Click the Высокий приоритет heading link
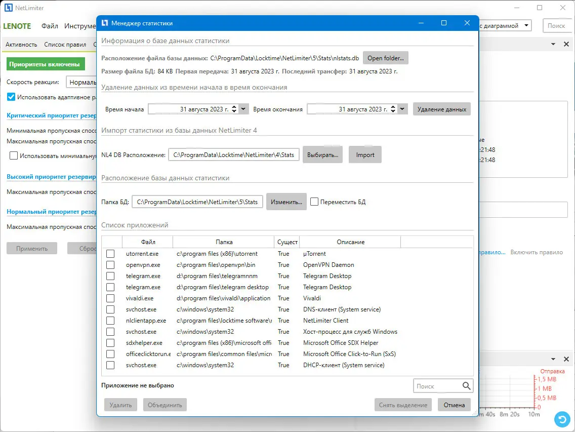 [x=51, y=177]
